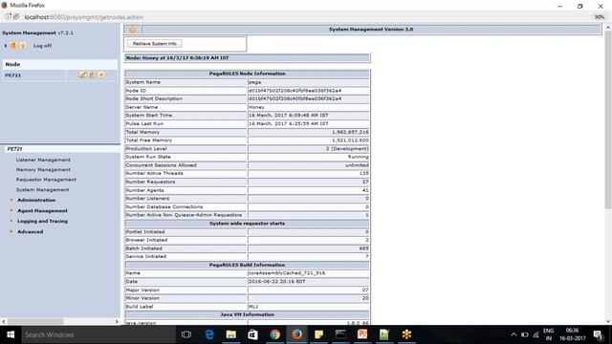The width and height of the screenshot is (612, 344).
Task: Open the Action Center notifications icon
Action: click(598, 334)
